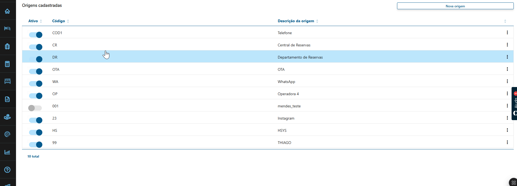Select the description mendes_teste

tap(289, 106)
